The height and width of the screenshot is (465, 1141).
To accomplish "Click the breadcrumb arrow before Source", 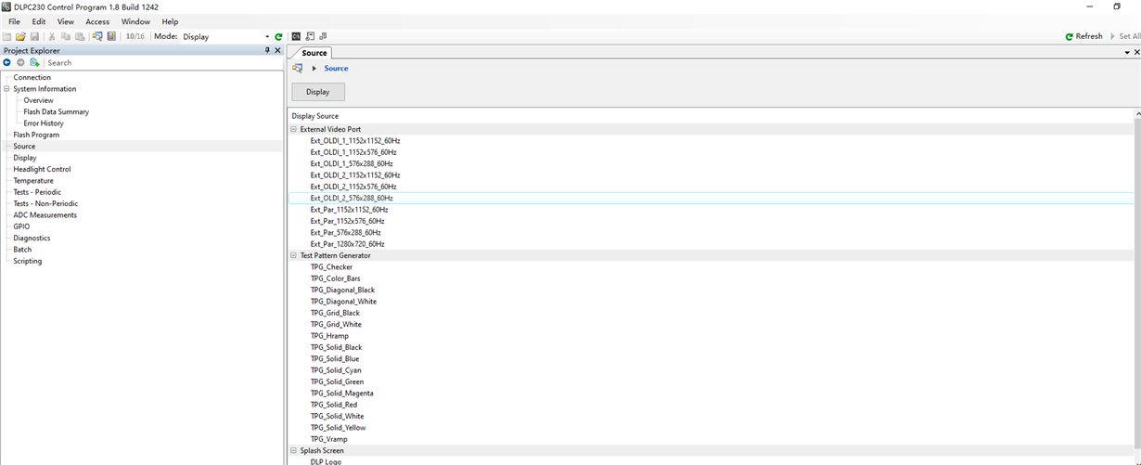I will coord(314,69).
